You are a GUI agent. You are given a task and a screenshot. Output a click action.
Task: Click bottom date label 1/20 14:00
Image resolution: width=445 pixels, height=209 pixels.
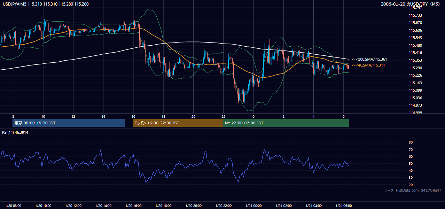(x=103, y=206)
